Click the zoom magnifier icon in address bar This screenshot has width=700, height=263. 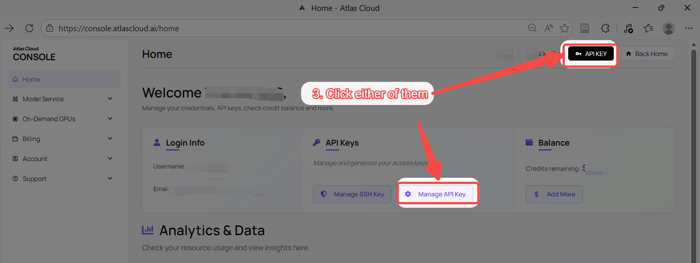(532, 28)
